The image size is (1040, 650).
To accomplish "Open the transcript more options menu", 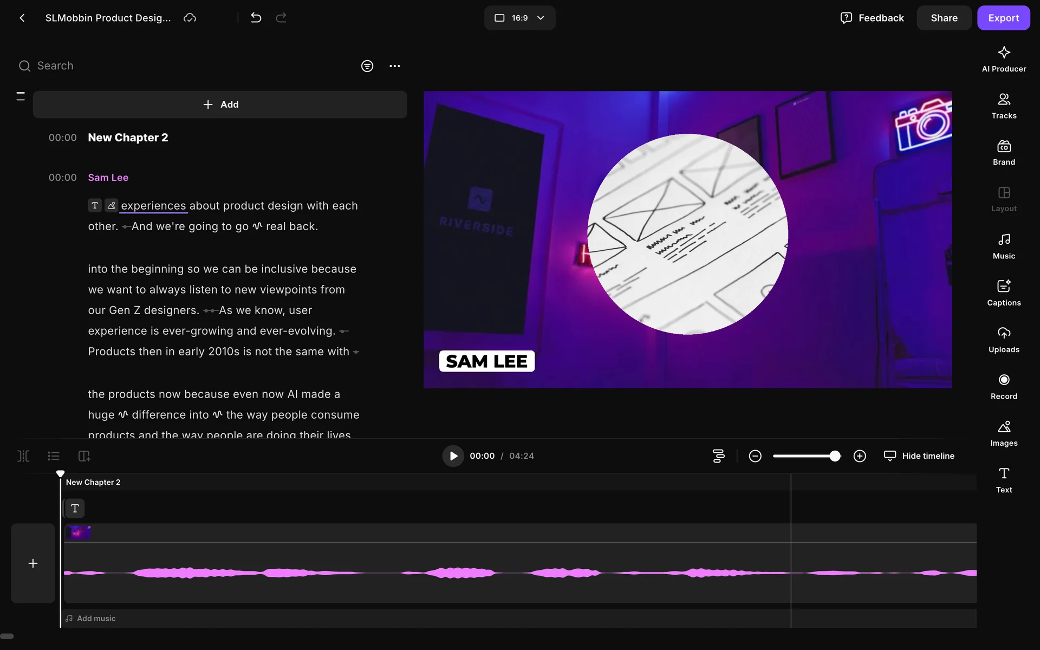I will point(394,66).
